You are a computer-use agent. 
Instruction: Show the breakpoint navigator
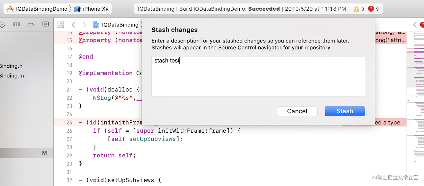point(31,25)
